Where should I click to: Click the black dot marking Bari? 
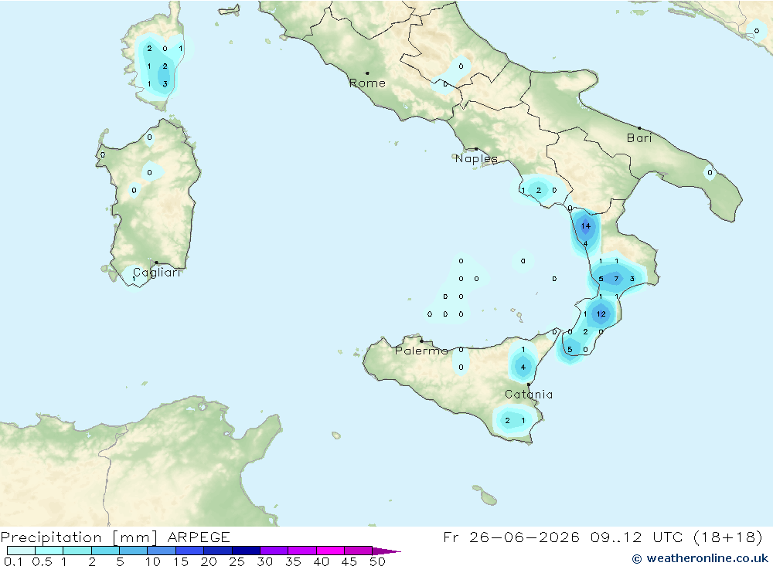coord(639,128)
